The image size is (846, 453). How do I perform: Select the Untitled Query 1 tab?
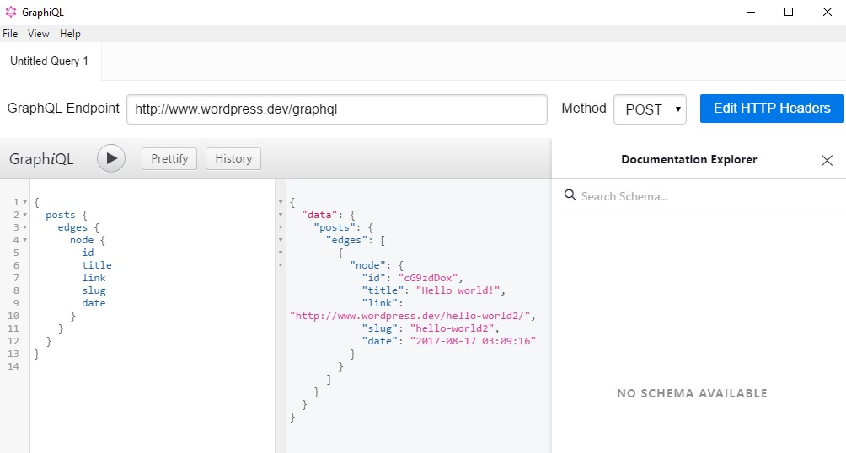pos(49,61)
